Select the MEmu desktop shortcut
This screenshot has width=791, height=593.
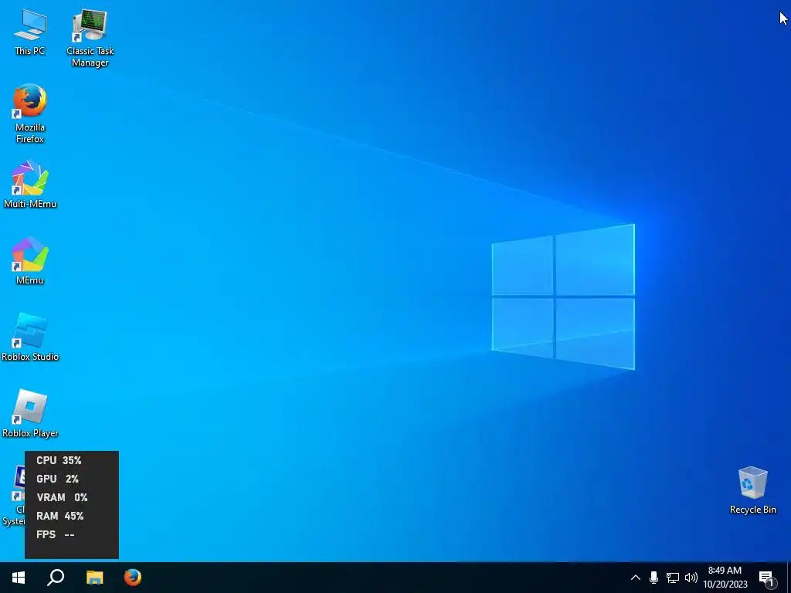click(30, 261)
